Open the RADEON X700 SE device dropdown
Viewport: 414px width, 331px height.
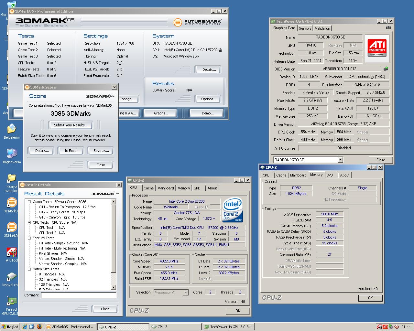(340, 160)
